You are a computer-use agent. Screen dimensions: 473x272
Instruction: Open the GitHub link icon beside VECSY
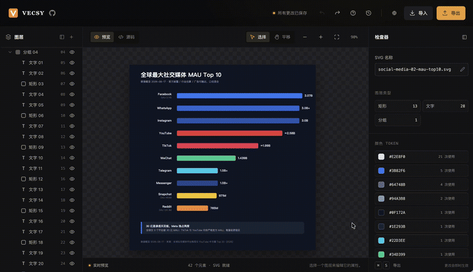52,13
